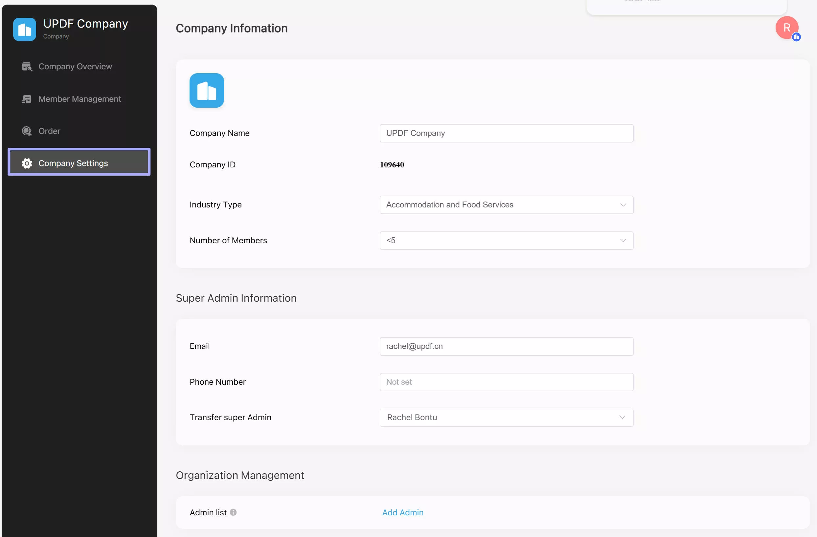This screenshot has width=817, height=537.
Task: Go to Member Management
Action: (79, 99)
